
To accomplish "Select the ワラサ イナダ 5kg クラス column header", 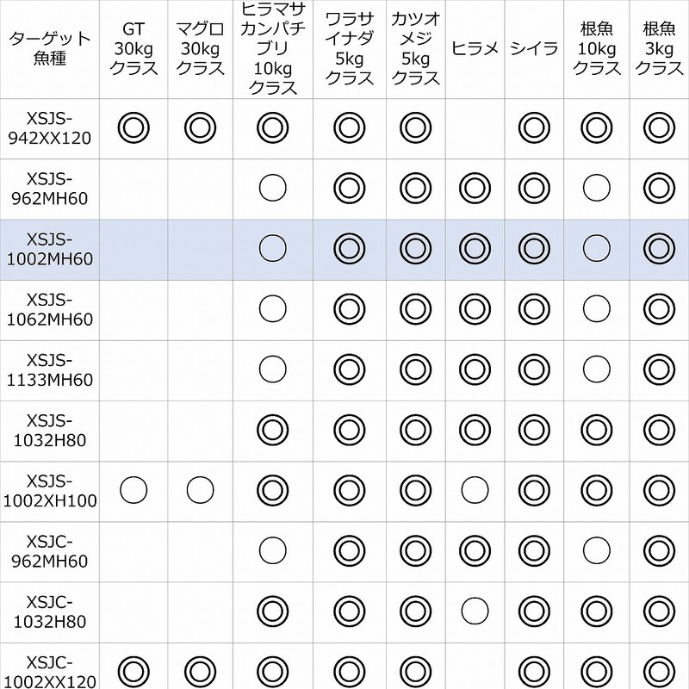I will coord(349,49).
